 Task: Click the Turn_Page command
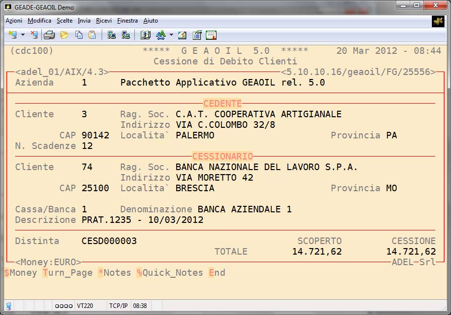[67, 273]
